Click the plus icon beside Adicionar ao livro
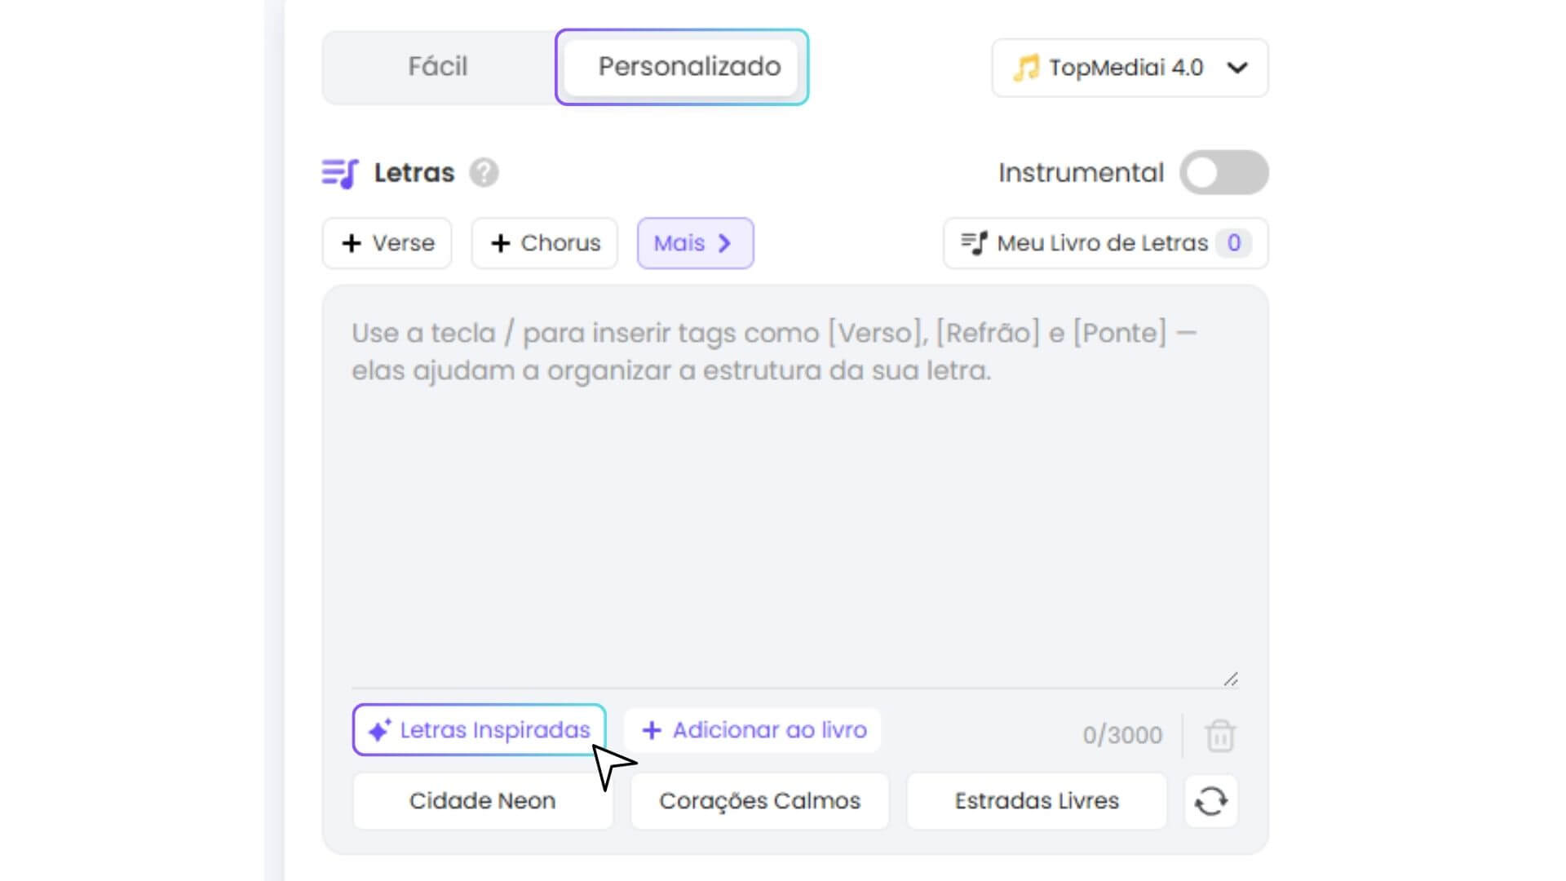This screenshot has width=1566, height=881. coord(652,730)
